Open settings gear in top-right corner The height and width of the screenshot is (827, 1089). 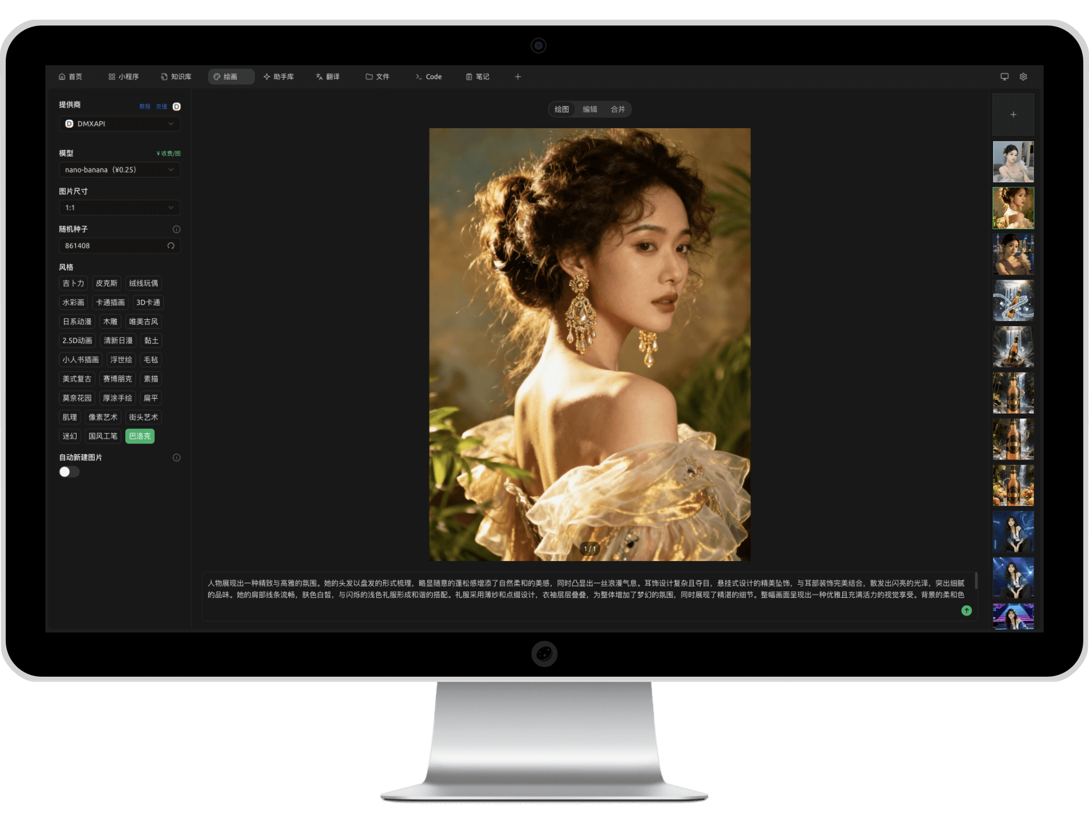1023,77
